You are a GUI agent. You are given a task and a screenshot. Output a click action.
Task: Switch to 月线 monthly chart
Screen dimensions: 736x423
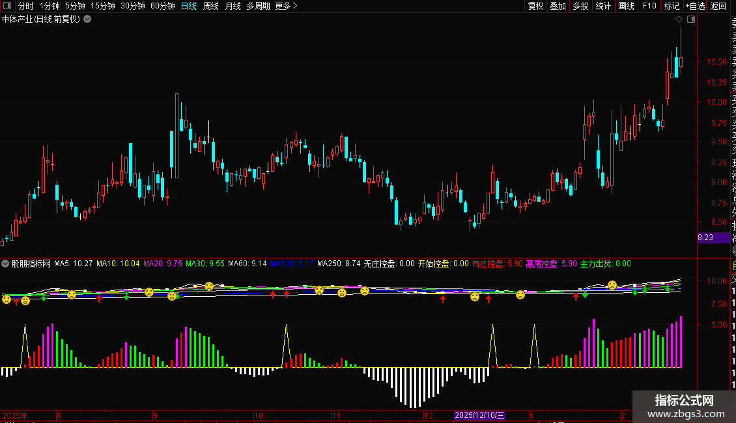(x=233, y=6)
